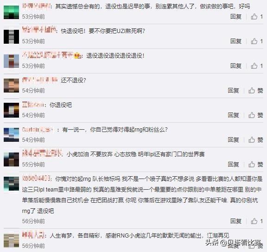Like the comment mentioning UZI

pos(257,41)
